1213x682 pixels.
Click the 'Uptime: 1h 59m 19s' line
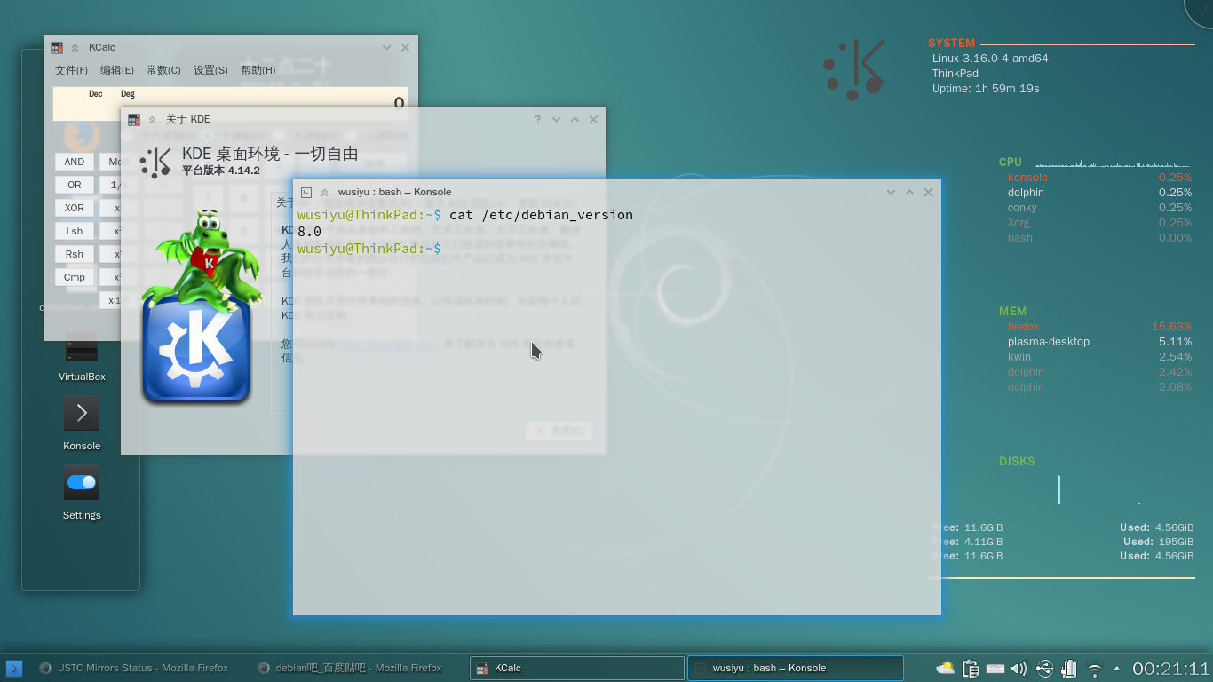986,89
